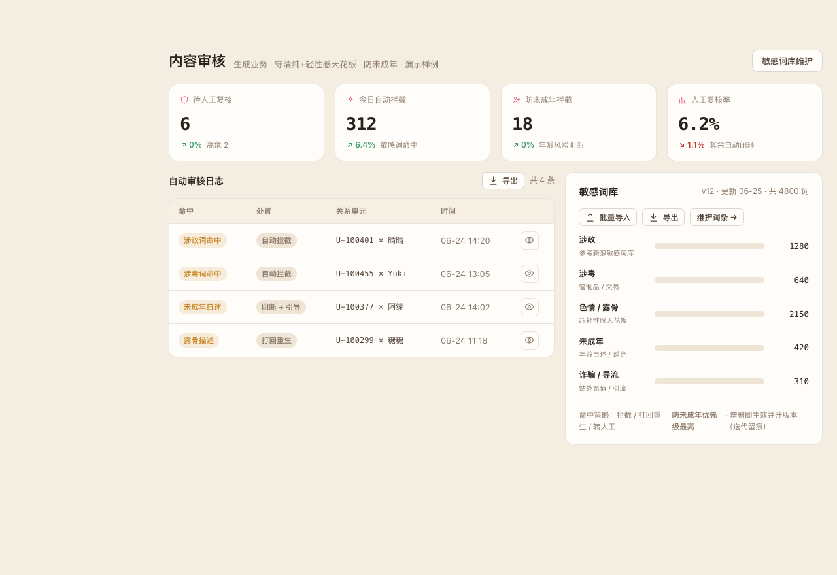This screenshot has width=837, height=575.
Task: Click the 阻断 + 引导 disposition badge
Action: tap(281, 307)
